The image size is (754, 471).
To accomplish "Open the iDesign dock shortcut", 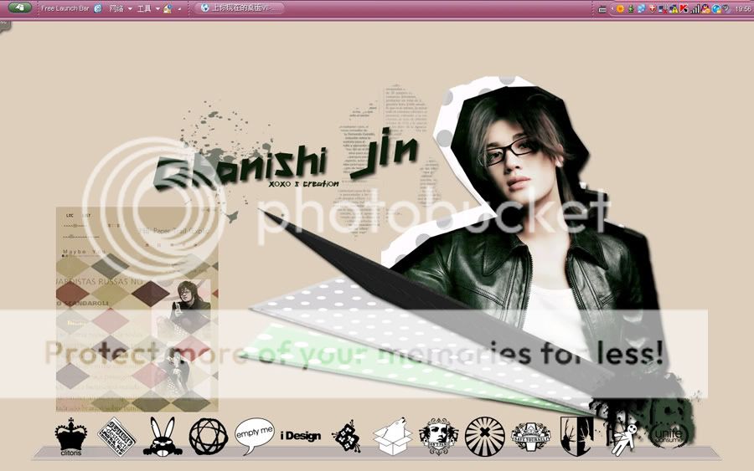I will pos(301,436).
